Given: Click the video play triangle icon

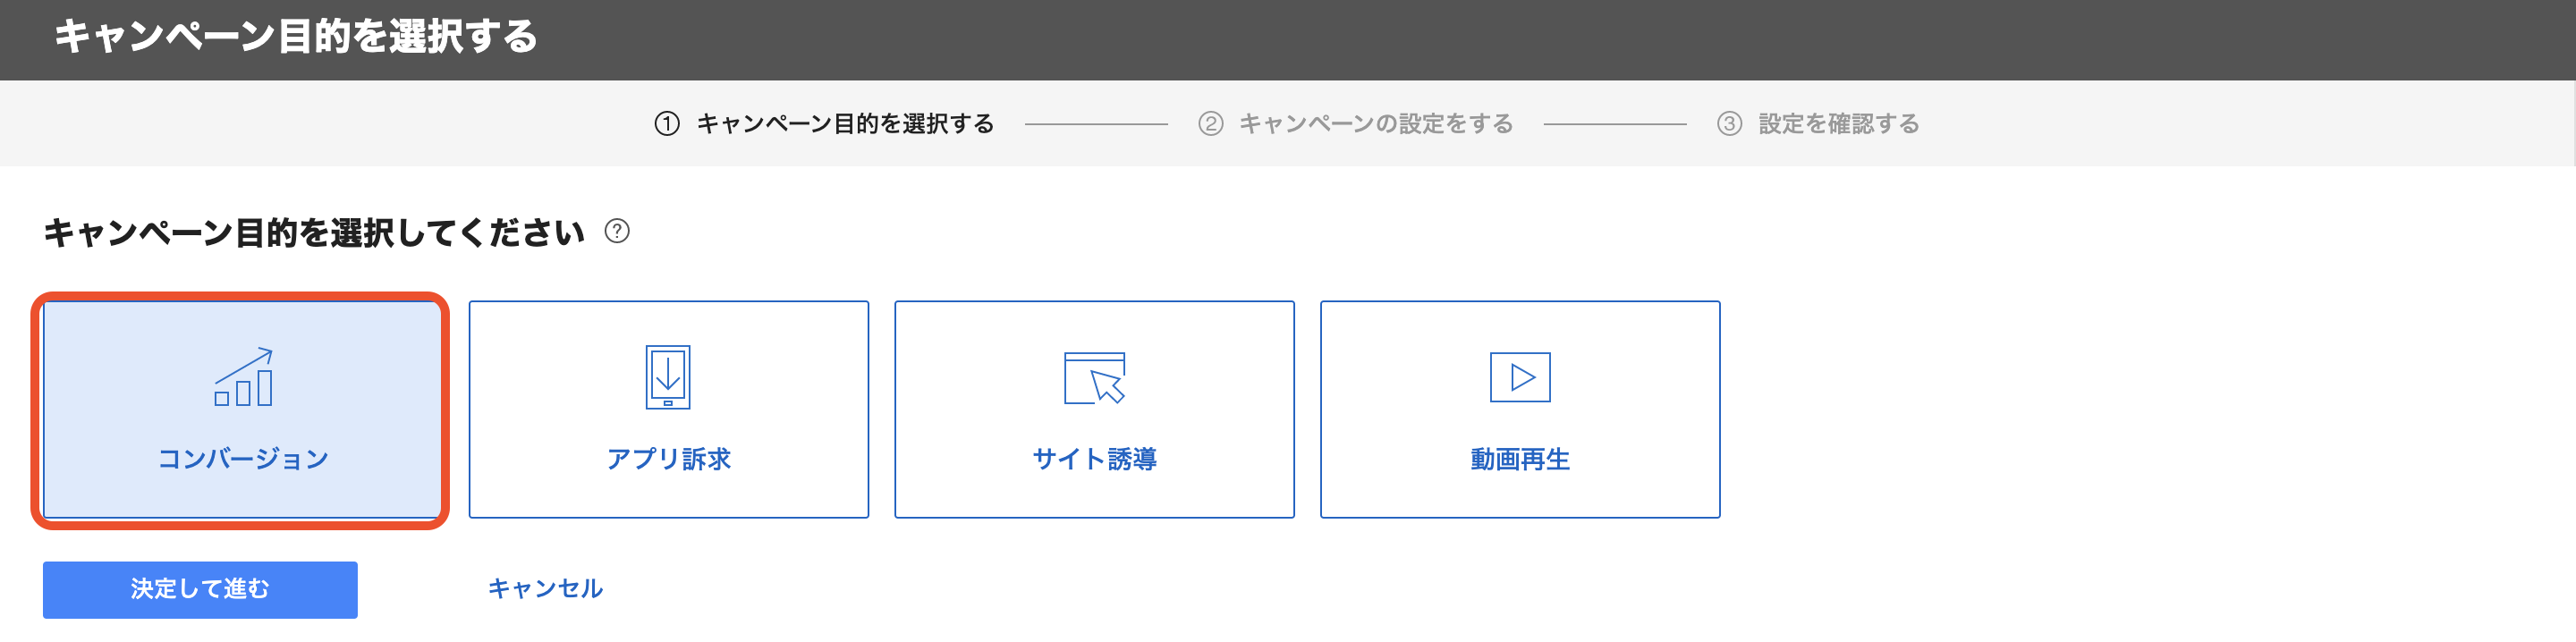Looking at the screenshot, I should coord(1519,377).
